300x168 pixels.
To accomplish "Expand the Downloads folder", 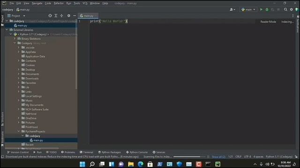I will 19,78.
